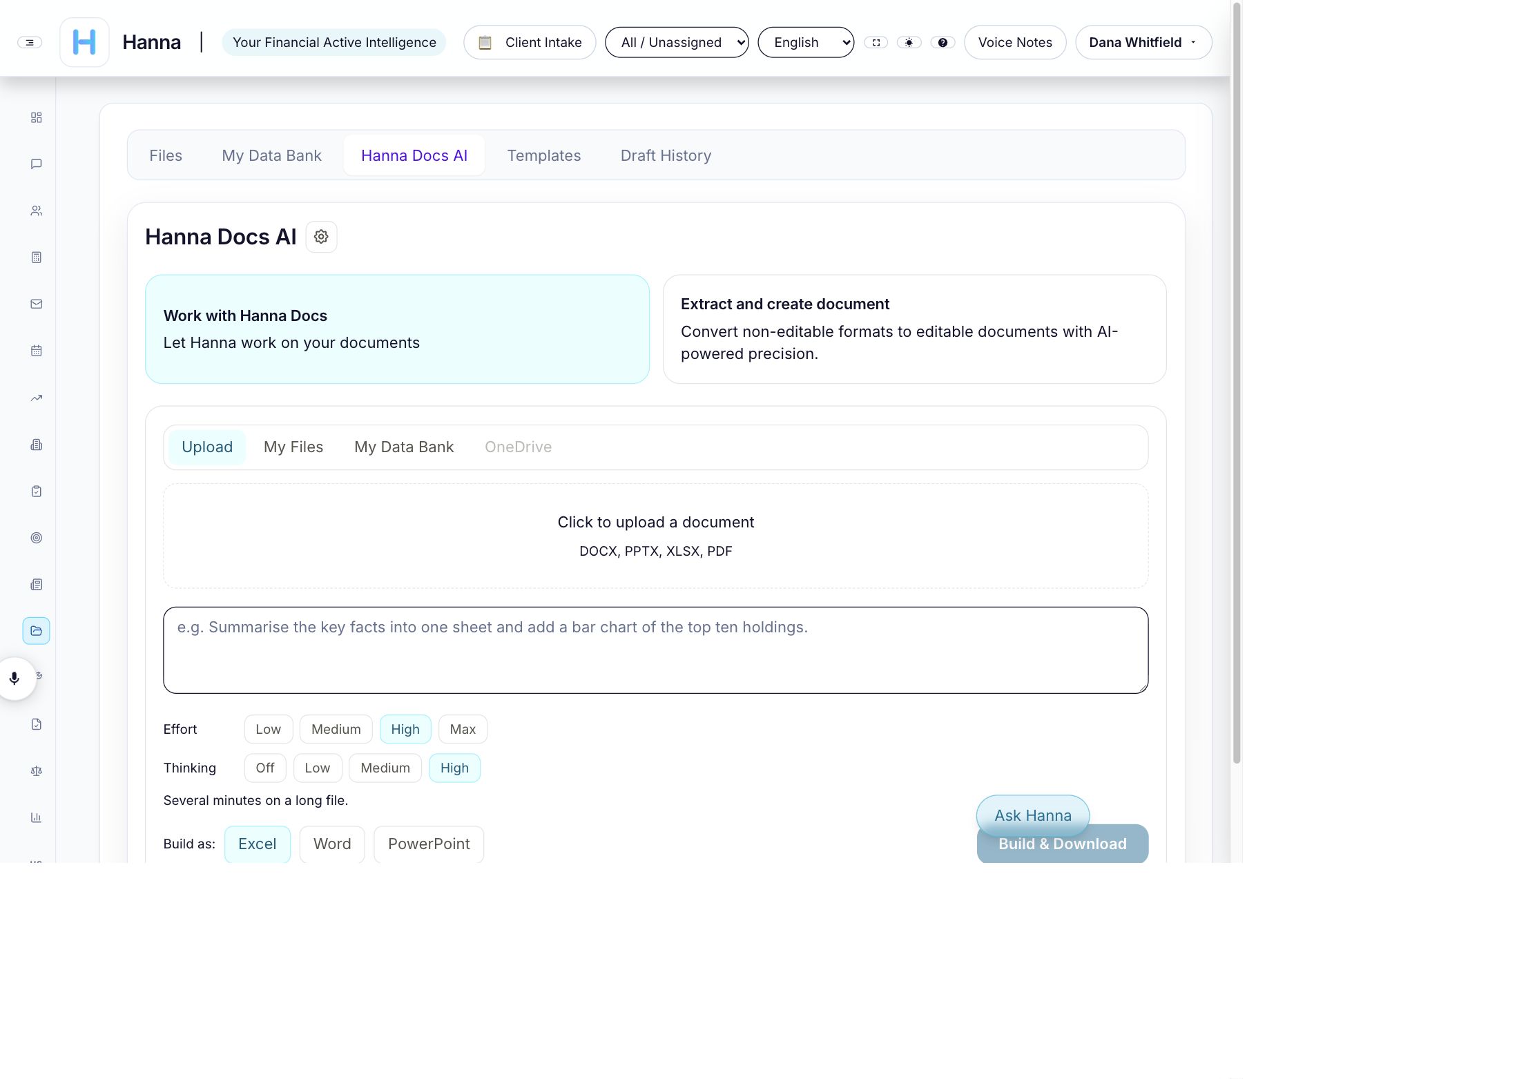Open the calendar icon in sidebar

click(x=37, y=351)
